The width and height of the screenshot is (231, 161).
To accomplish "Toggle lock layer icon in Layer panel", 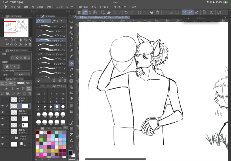I will 18,88.
